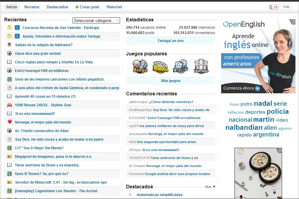The image size is (299, 199).
Task: Click image icon beside Megapost de imagenes
Action: 9,156
